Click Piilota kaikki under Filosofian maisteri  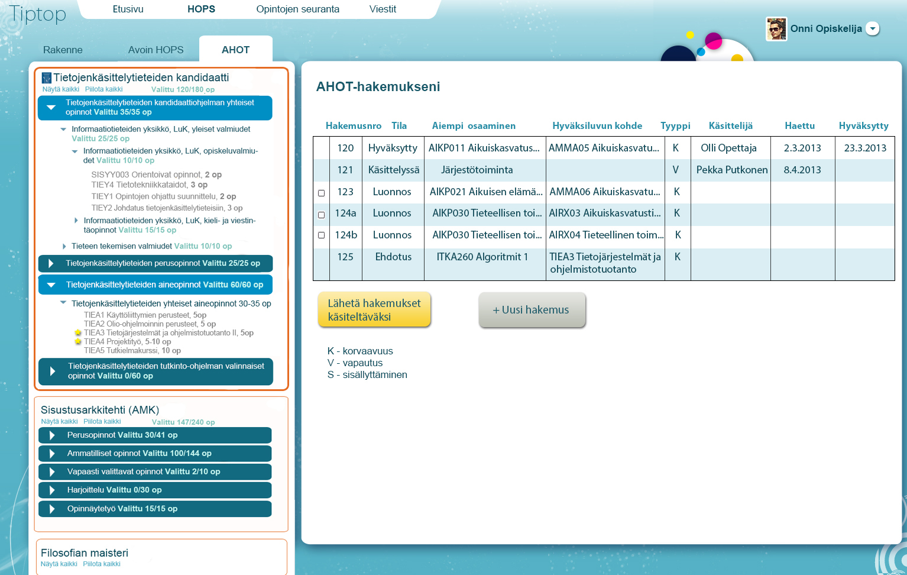102,564
